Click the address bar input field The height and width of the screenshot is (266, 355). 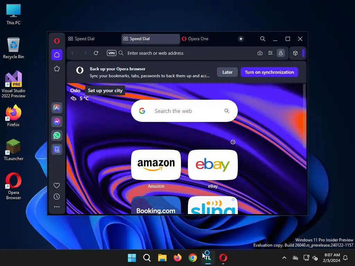[190, 53]
